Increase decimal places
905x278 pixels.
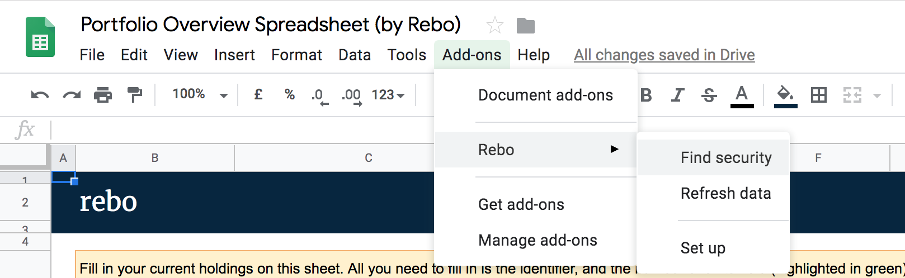pyautogui.click(x=351, y=96)
